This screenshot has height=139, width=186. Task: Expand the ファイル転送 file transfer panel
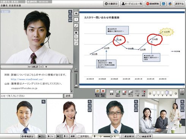coord(37,67)
